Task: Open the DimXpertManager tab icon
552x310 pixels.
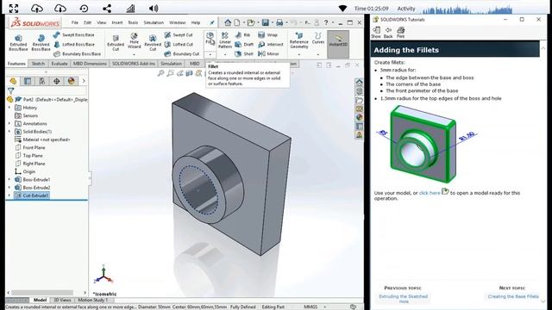Action: point(56,81)
